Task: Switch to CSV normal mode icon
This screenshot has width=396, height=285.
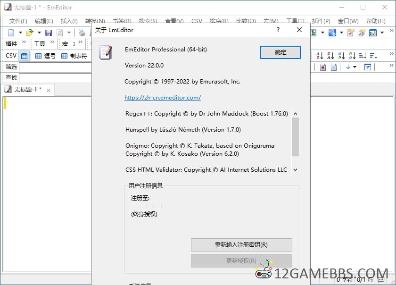Action: click(x=24, y=56)
